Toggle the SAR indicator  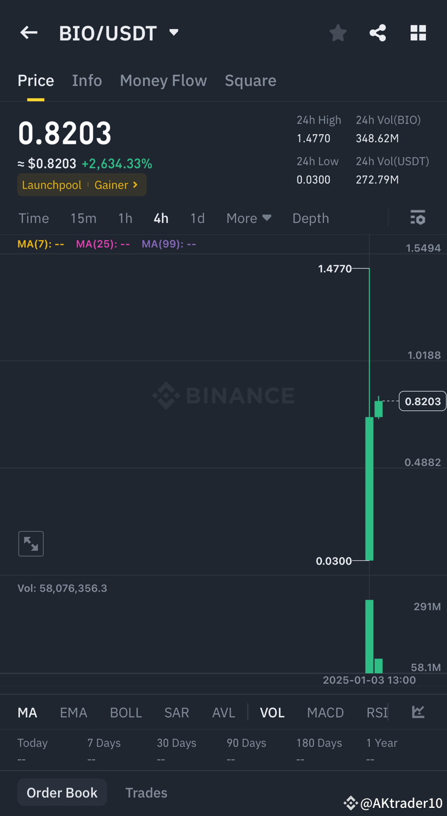coord(177,713)
